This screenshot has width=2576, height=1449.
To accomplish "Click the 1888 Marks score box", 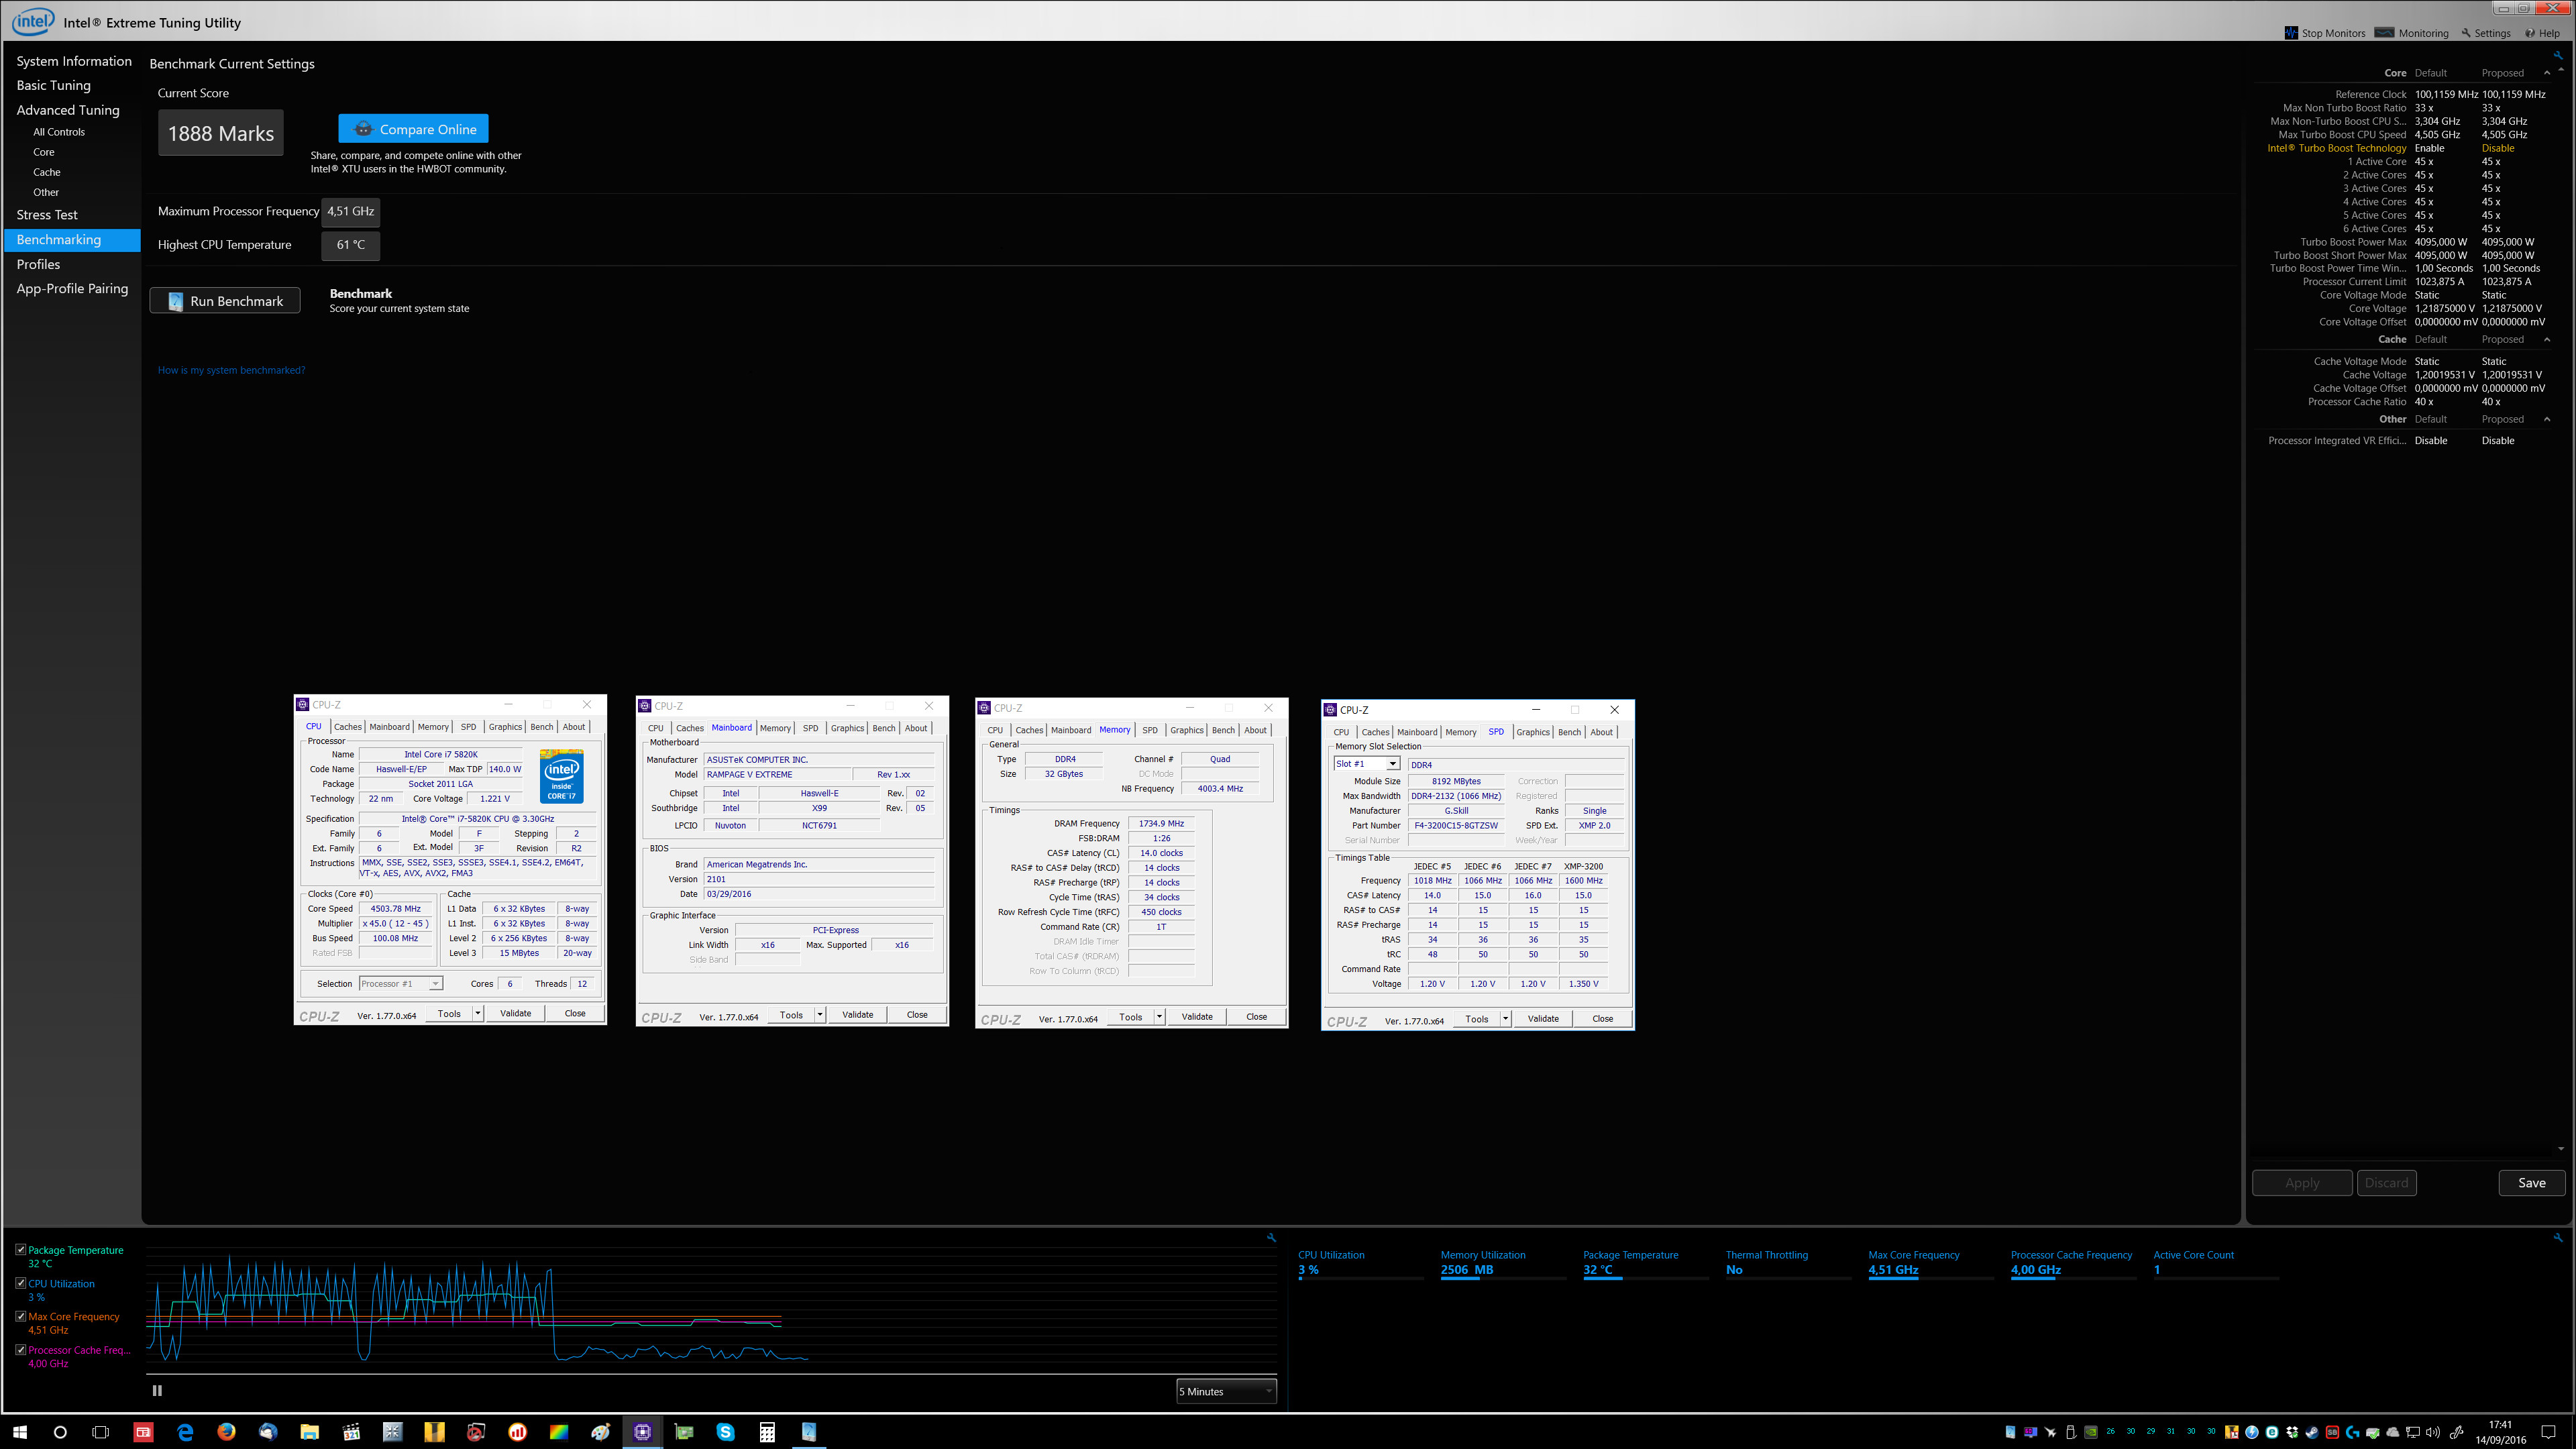I will point(221,133).
